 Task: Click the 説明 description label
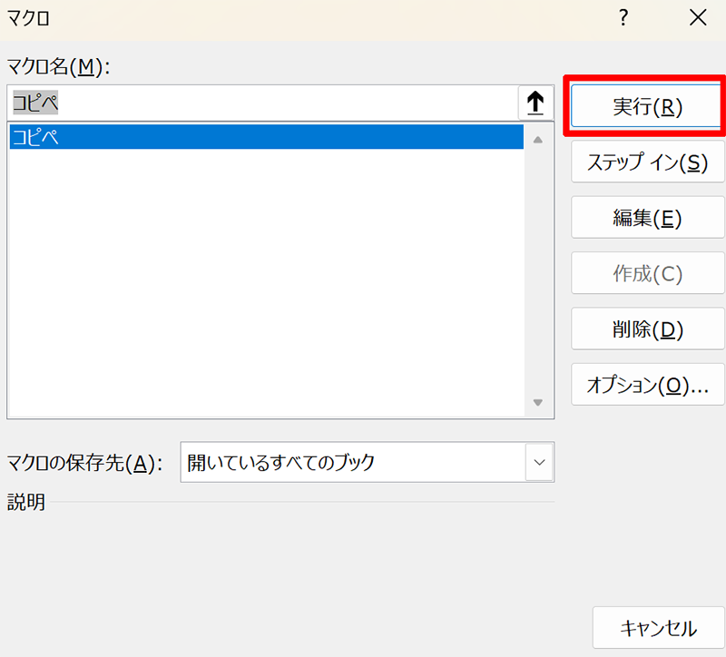[x=26, y=502]
